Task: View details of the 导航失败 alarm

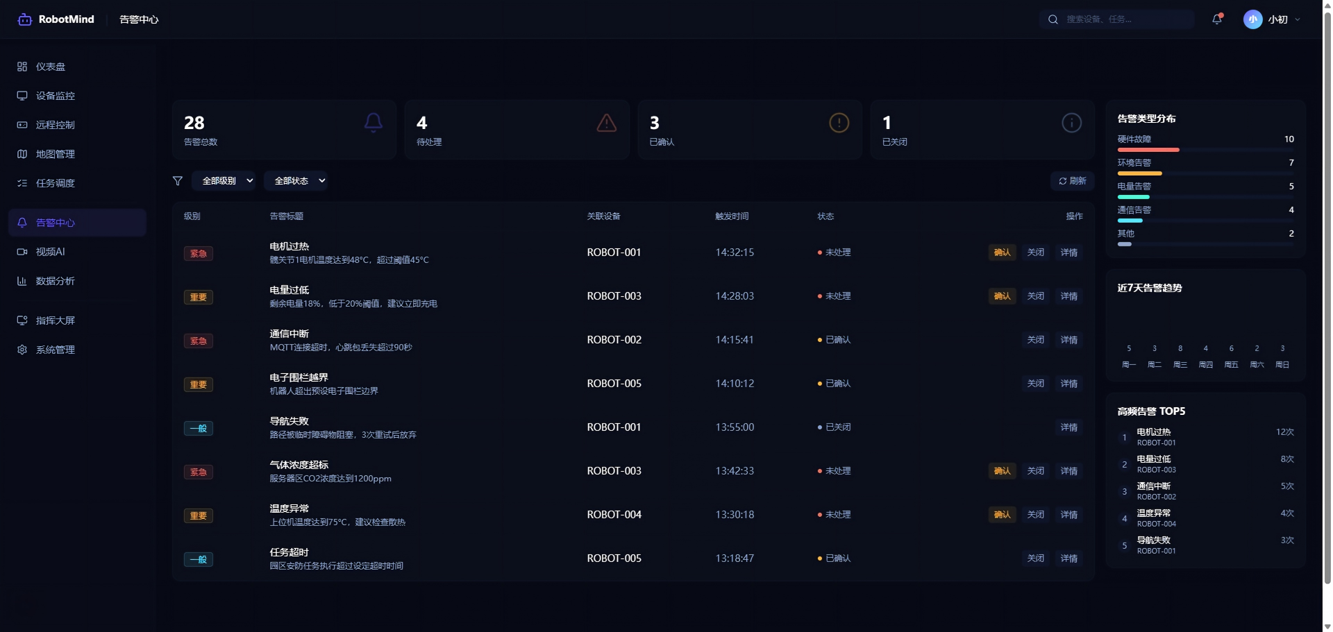Action: tap(1069, 427)
